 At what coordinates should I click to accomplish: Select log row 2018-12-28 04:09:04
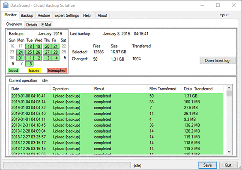(117, 131)
